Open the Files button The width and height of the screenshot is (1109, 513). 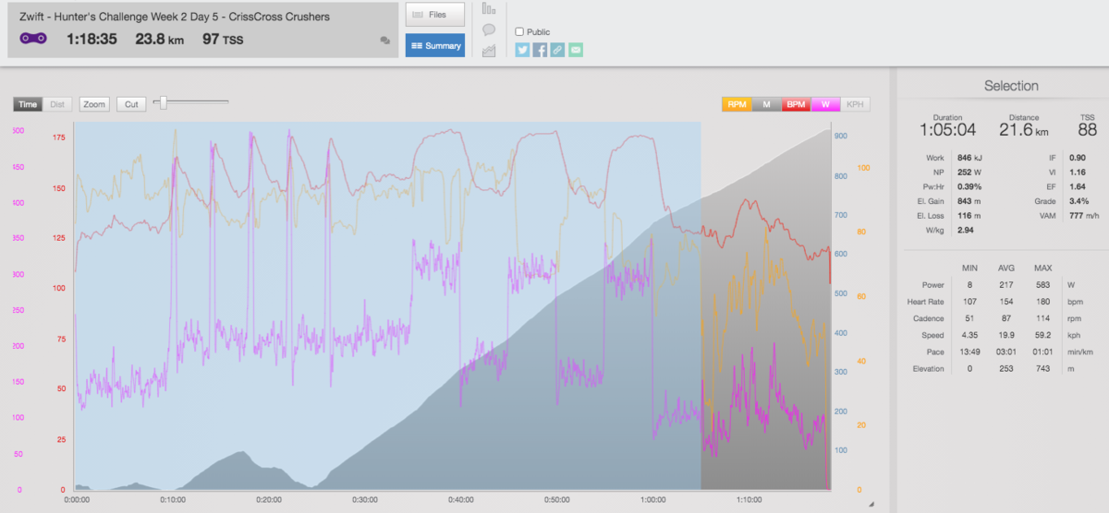(434, 15)
